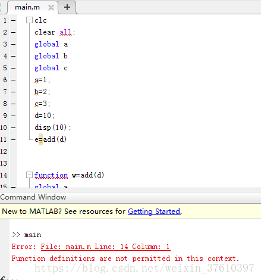261x280 pixels.
Task: Click the 'Function definitions are not permitted' error text
Action: pos(125,259)
